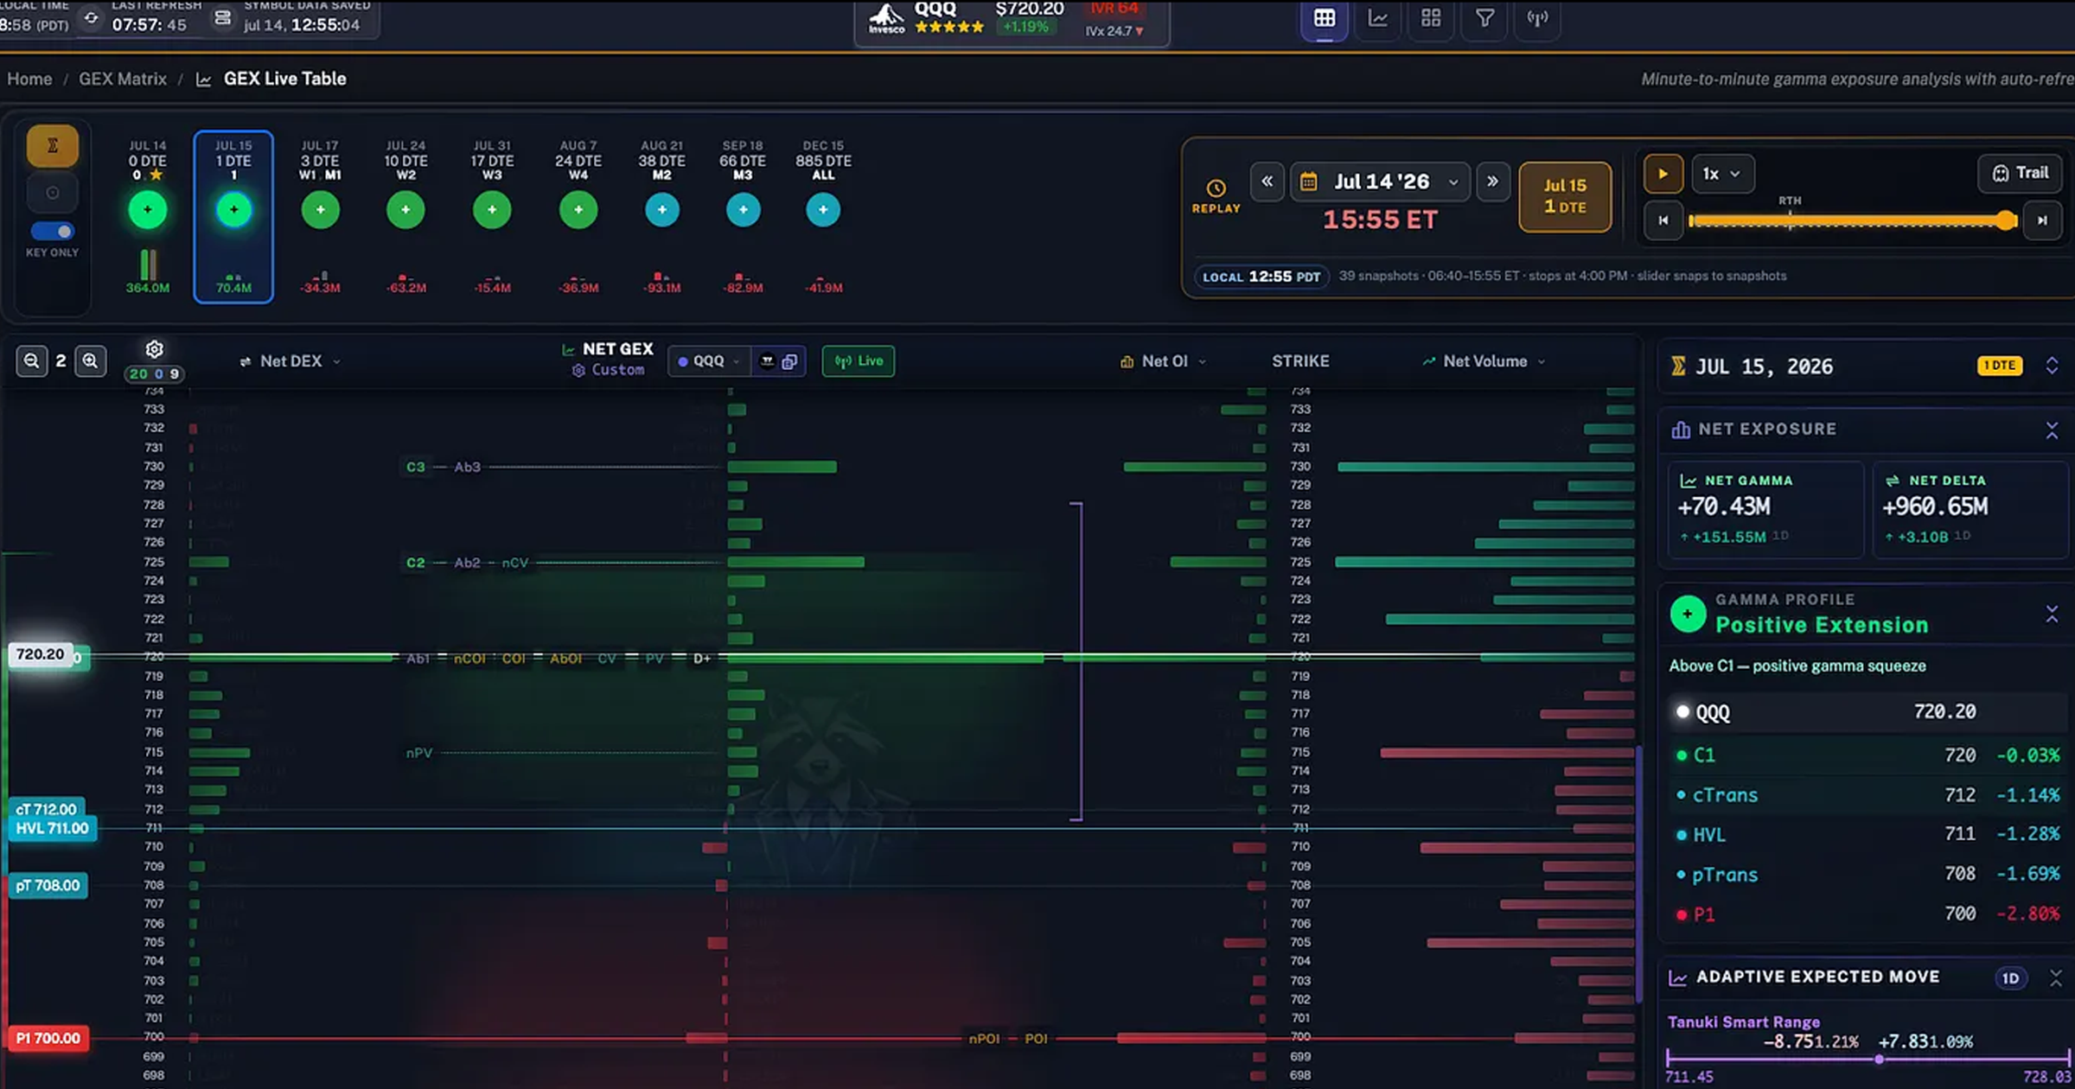
Task: Start replay with the play button
Action: [1663, 174]
